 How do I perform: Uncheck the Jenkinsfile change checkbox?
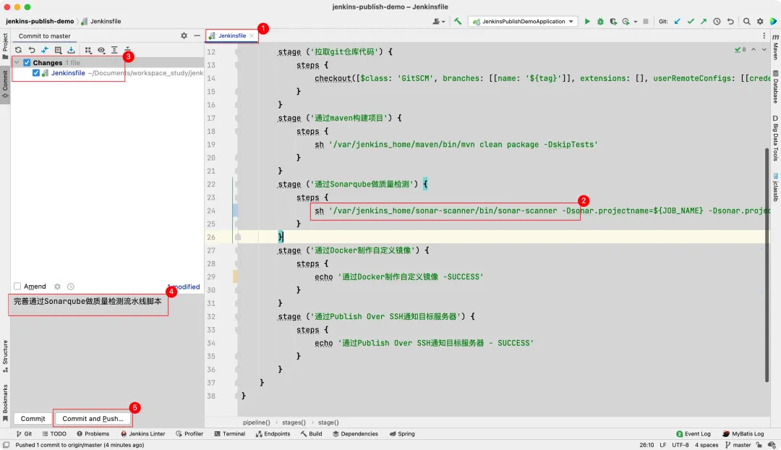36,73
